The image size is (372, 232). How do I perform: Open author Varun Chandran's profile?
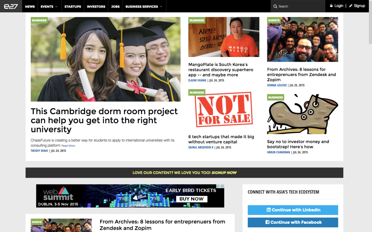[279, 153]
